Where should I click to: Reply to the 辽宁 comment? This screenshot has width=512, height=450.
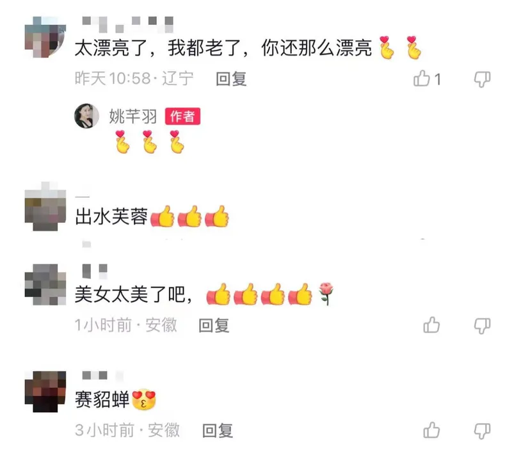[x=231, y=79]
